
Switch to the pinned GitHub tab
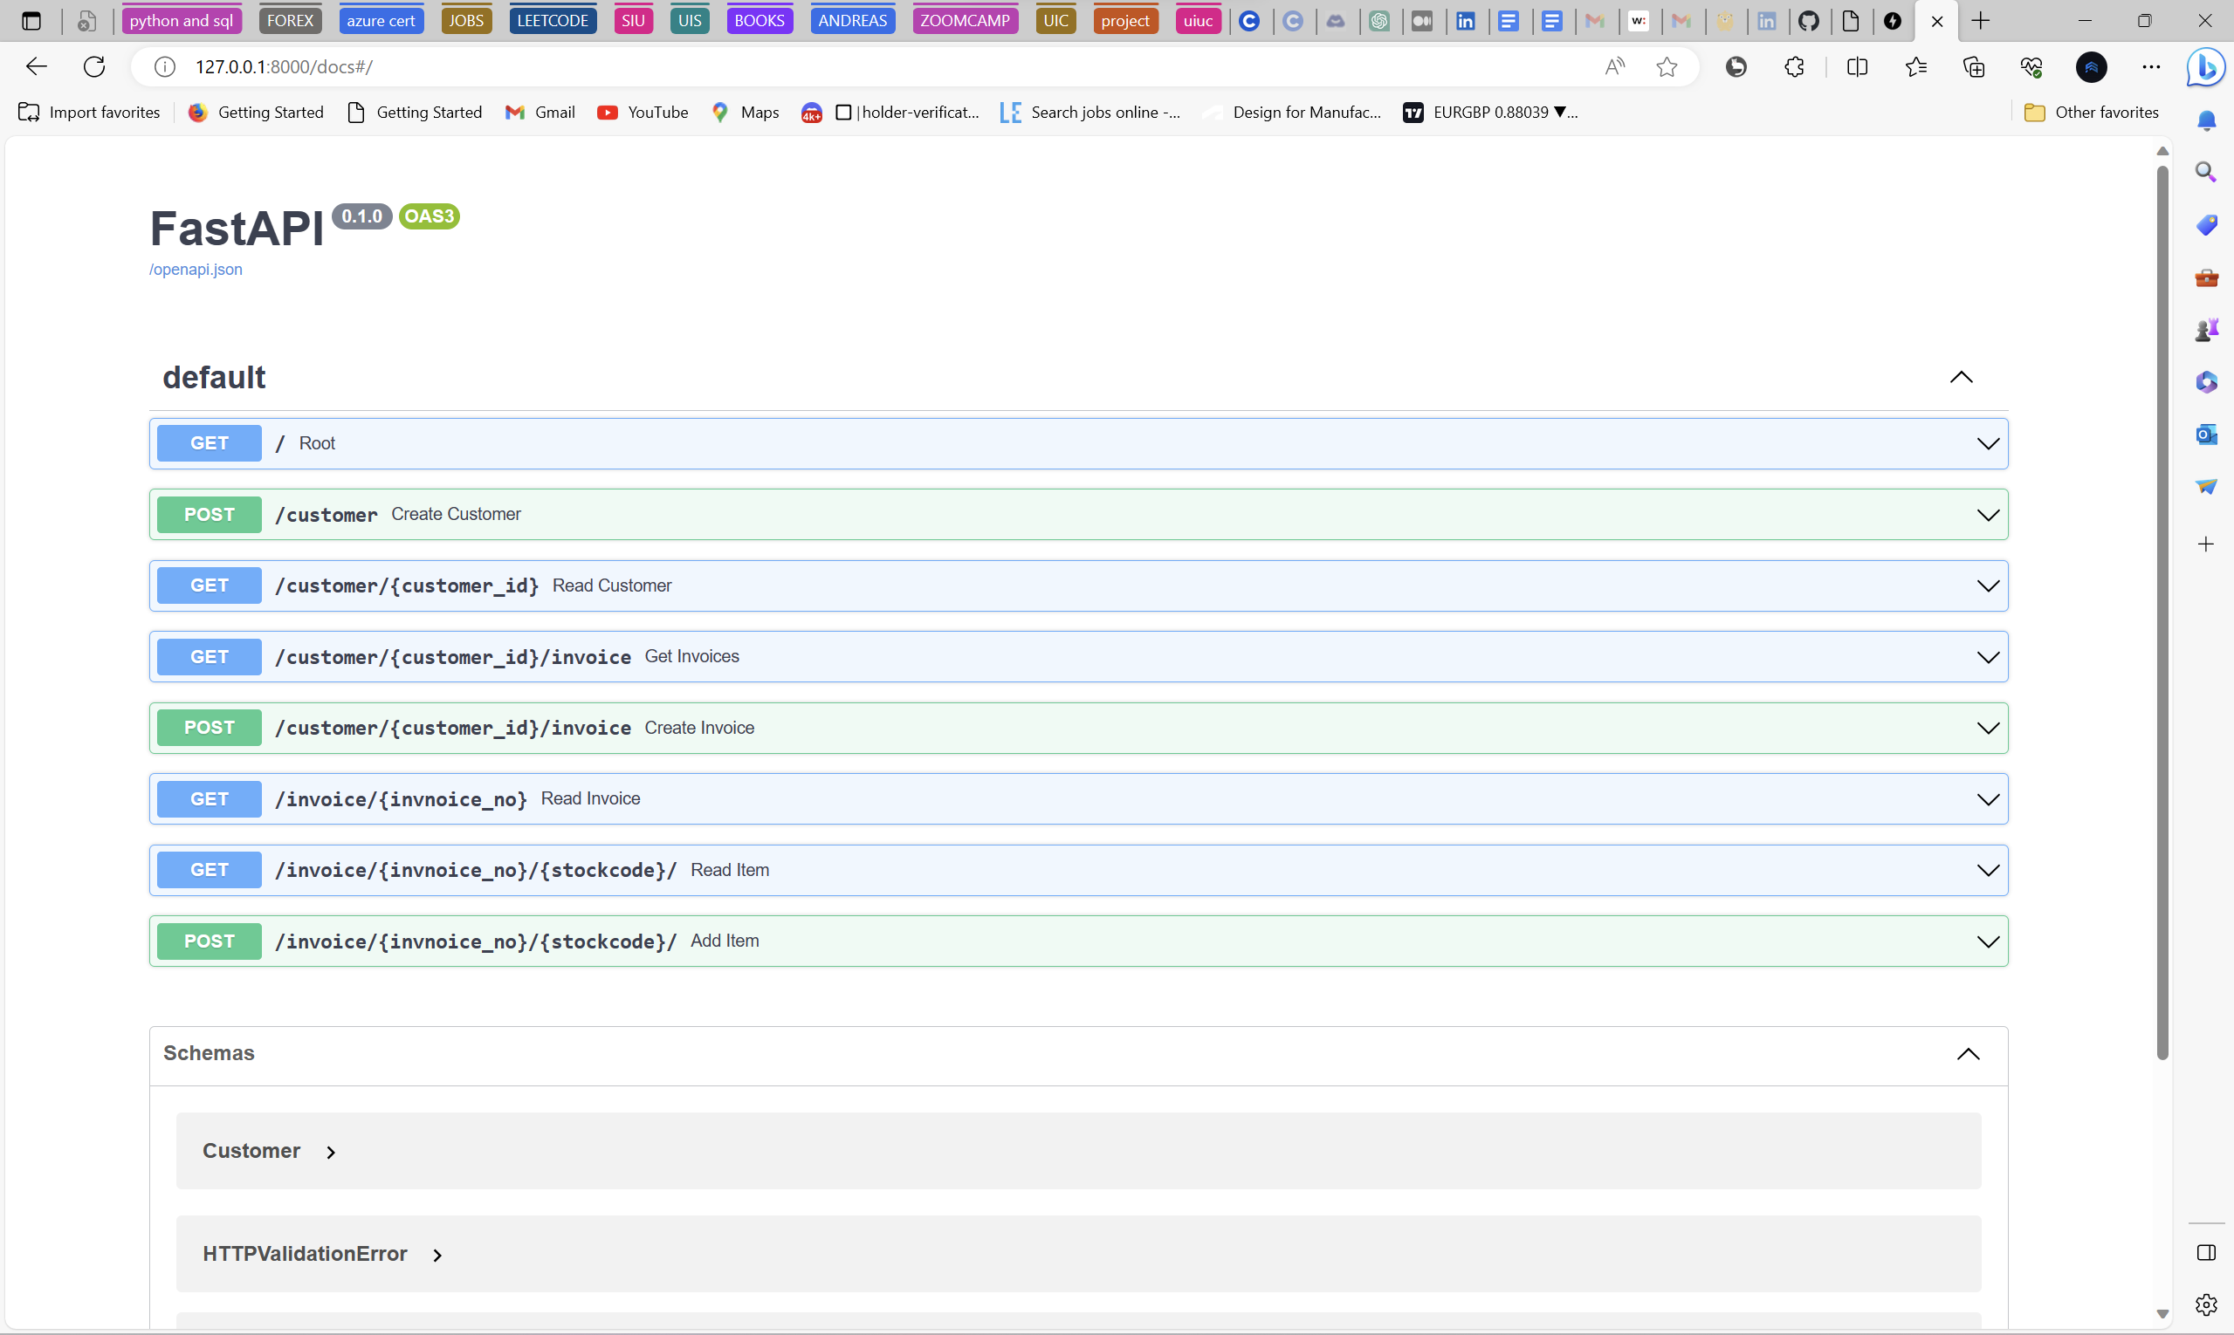(x=1810, y=20)
